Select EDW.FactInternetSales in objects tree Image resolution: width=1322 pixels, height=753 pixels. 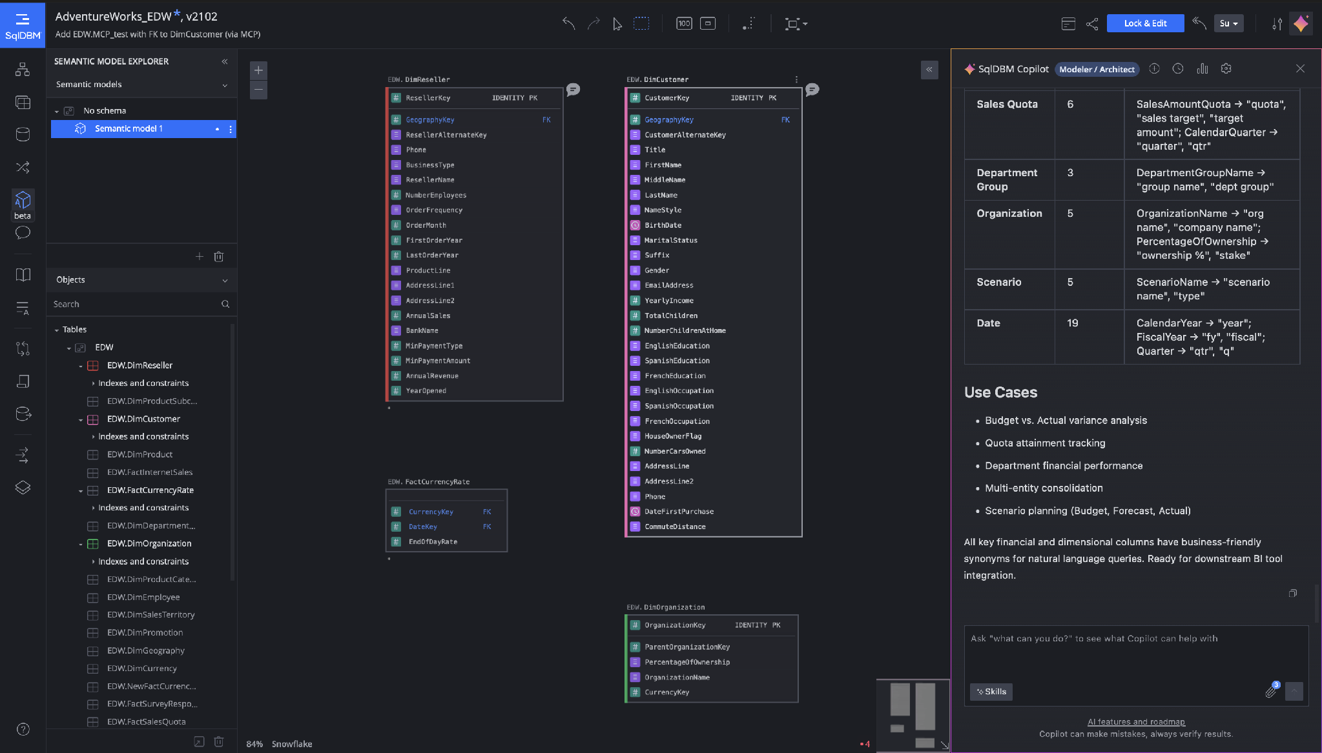pos(149,472)
